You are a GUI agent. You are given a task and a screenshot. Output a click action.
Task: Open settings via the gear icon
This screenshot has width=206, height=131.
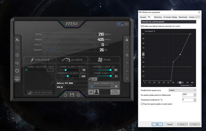click(17, 71)
